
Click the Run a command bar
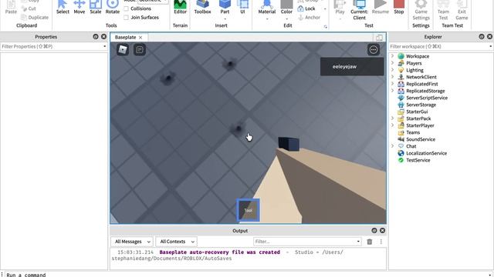(247, 275)
